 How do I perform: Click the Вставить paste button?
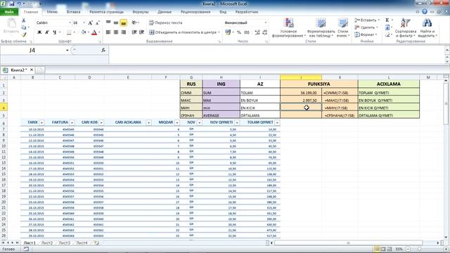coord(11,26)
